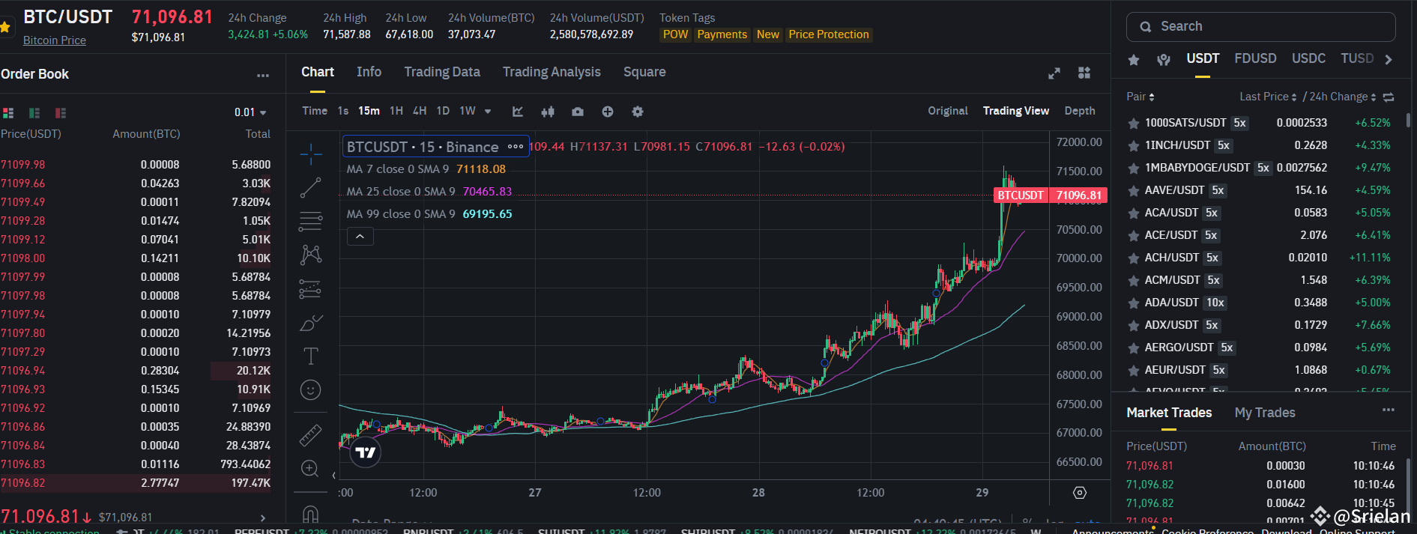
Task: Open the candlestick chart style icon
Action: [x=548, y=112]
